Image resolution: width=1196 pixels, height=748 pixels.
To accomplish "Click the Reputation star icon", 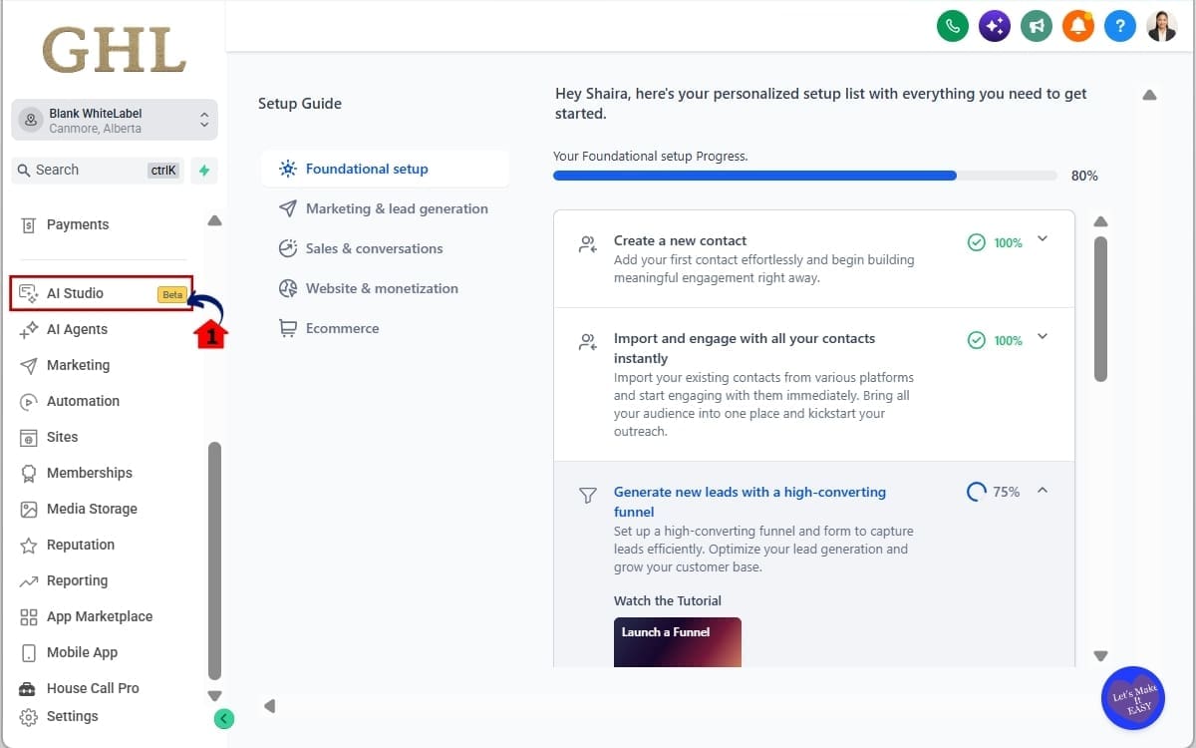I will [29, 545].
